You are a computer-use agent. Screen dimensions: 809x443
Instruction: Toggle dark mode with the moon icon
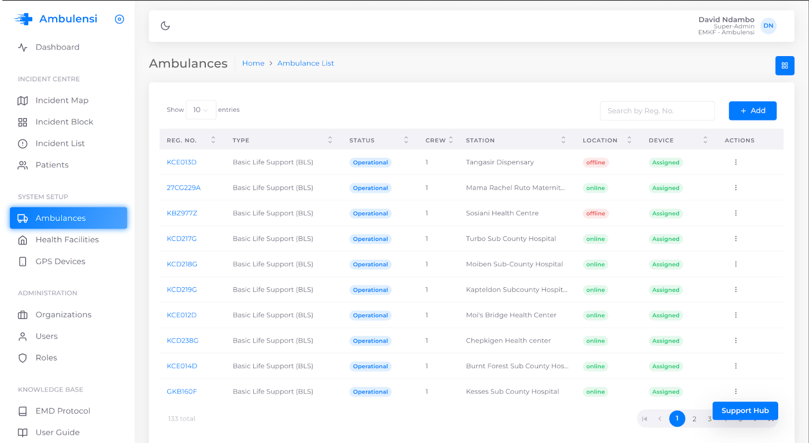(x=165, y=26)
